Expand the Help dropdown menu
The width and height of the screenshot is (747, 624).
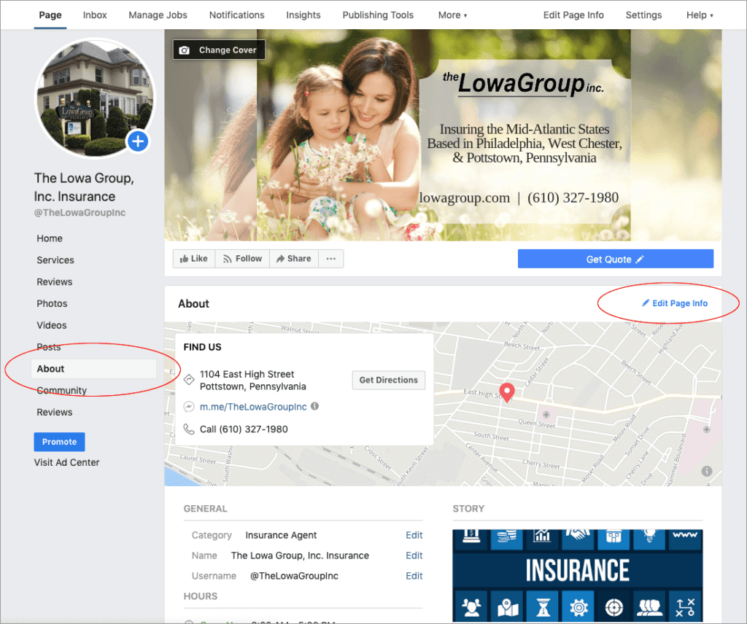pyautogui.click(x=700, y=15)
